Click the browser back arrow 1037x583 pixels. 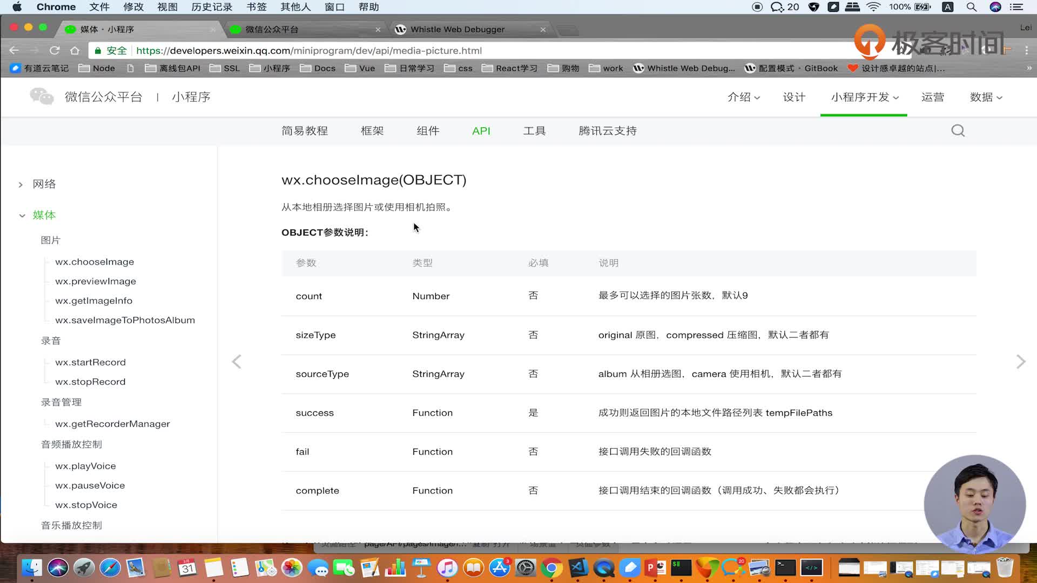(x=14, y=50)
